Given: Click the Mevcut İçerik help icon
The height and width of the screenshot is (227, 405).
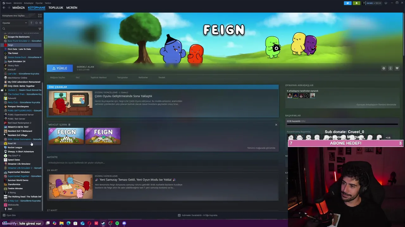Looking at the screenshot, I should point(69,125).
